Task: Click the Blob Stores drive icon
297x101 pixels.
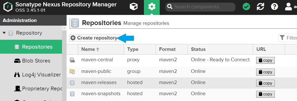Action: 17,61
